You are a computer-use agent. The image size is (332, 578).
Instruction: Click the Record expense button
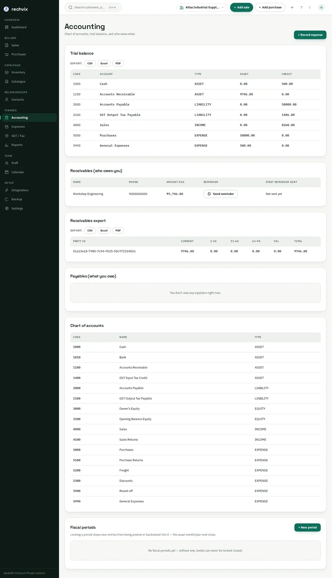[310, 35]
